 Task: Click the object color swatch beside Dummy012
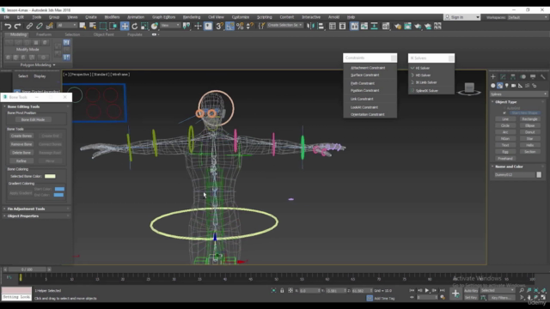539,174
